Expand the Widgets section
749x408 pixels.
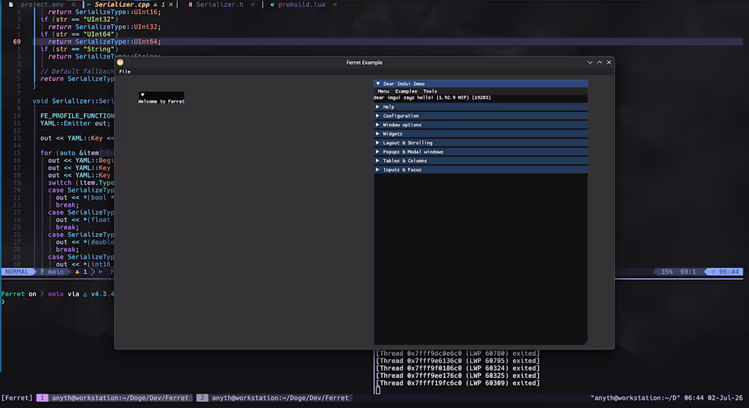click(x=481, y=134)
